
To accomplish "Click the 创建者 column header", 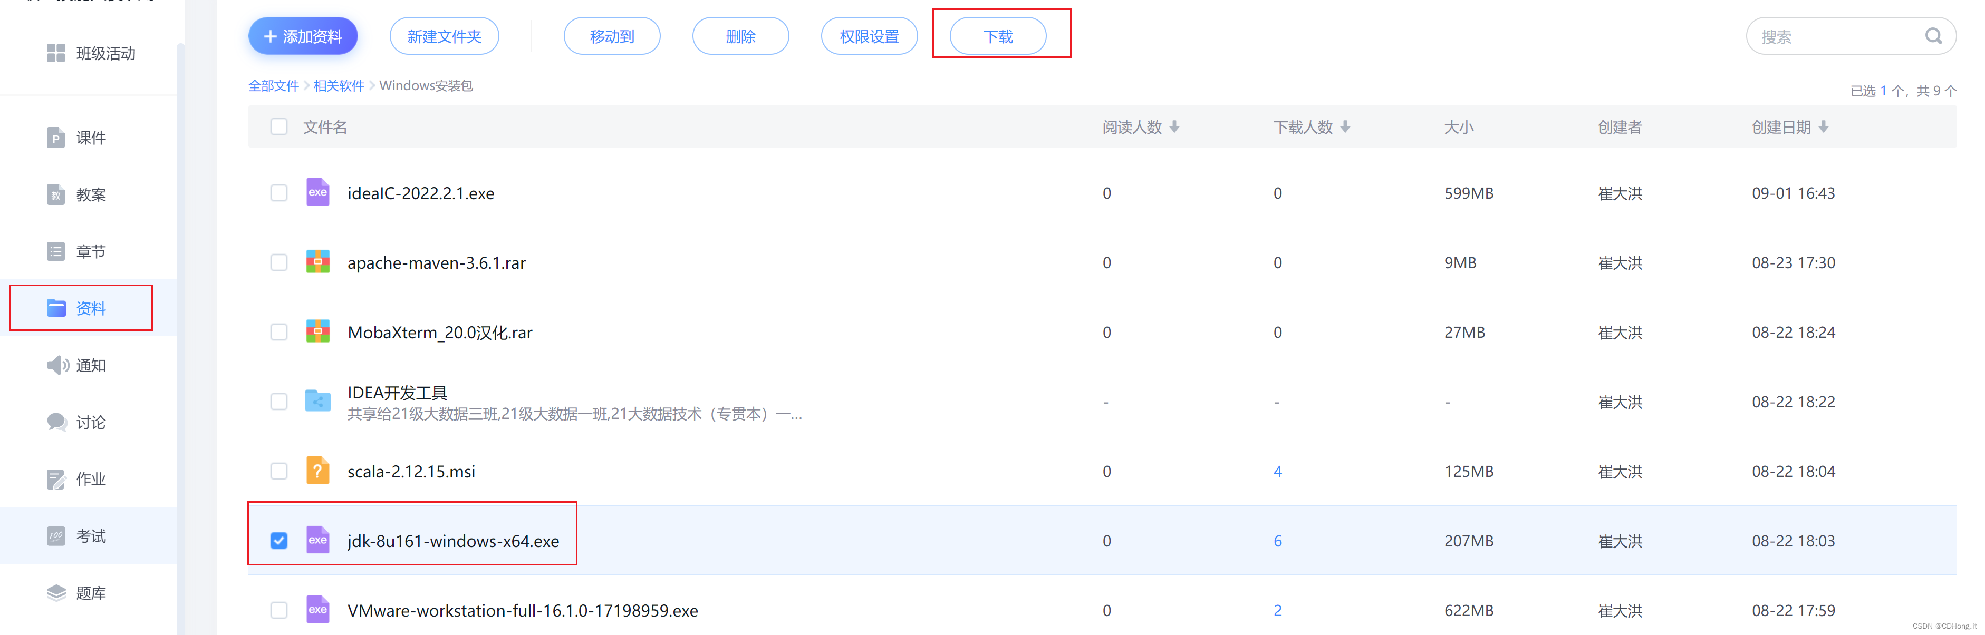I will 1620,127.
